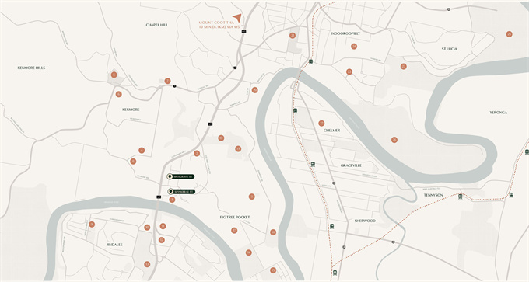Select the train station icon left of Sherwood
The width and height of the screenshot is (529, 282).
[331, 226]
